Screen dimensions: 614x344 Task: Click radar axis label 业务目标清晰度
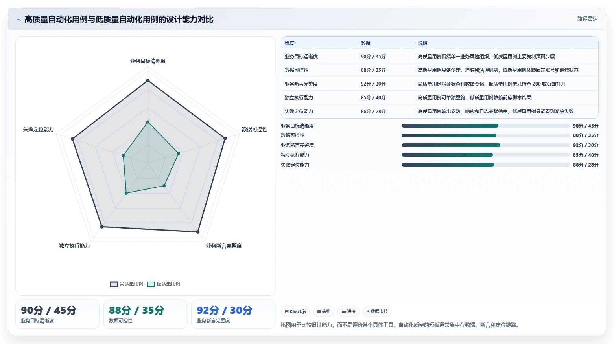148,61
